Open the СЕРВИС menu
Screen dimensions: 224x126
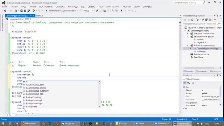point(91,7)
